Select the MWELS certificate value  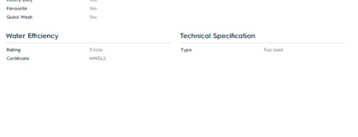point(97,58)
